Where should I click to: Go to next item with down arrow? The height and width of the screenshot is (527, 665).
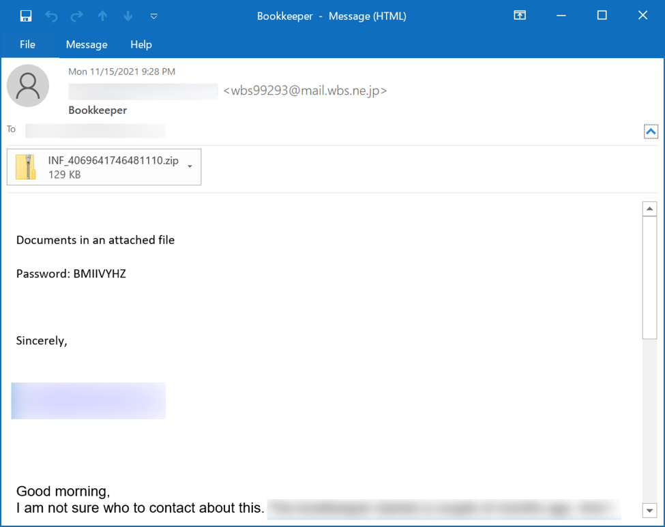[x=128, y=16]
